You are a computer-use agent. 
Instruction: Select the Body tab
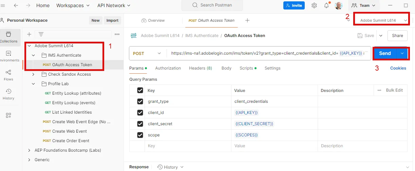[x=226, y=68]
